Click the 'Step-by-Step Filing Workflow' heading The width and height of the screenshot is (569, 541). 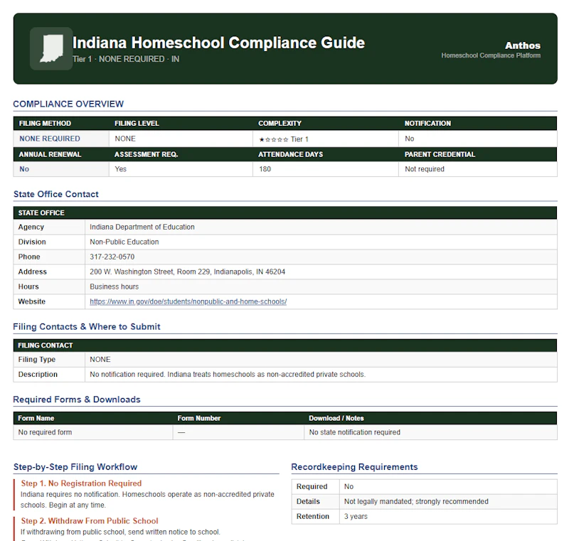tap(75, 466)
